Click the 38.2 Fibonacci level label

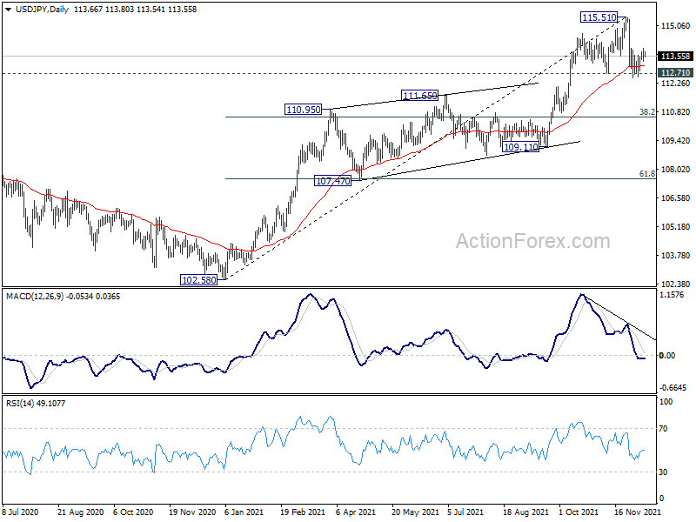point(646,112)
